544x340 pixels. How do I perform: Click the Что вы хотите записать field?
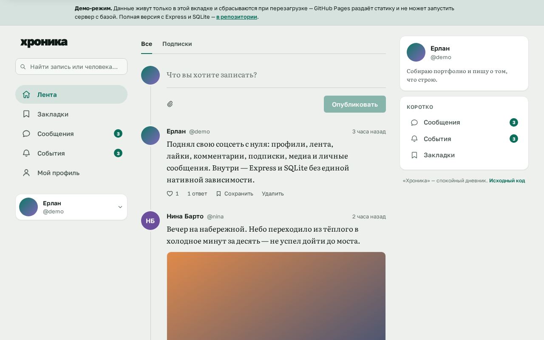[x=276, y=75]
